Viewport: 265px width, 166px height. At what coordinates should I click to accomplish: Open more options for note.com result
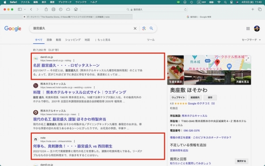coord(74,141)
